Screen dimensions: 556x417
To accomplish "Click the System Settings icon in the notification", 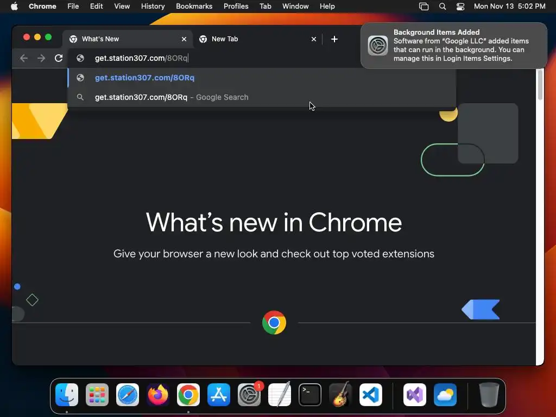I will [x=378, y=46].
